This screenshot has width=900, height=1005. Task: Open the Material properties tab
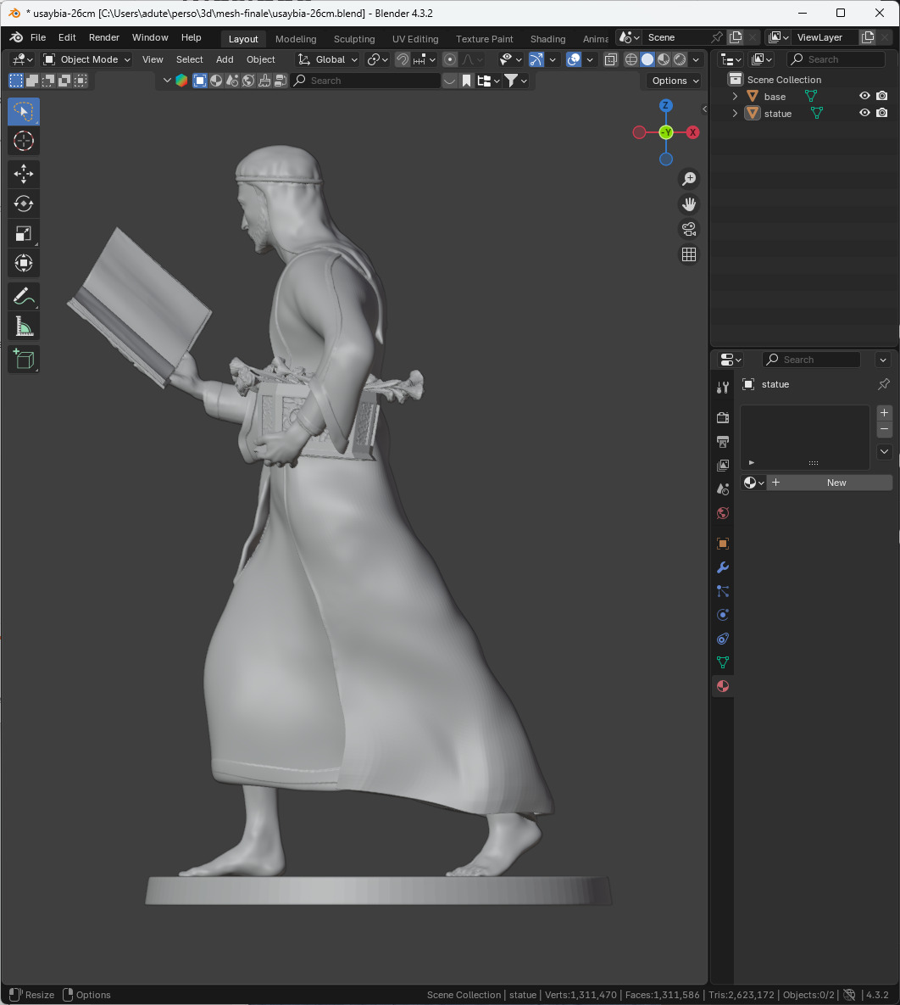[723, 686]
